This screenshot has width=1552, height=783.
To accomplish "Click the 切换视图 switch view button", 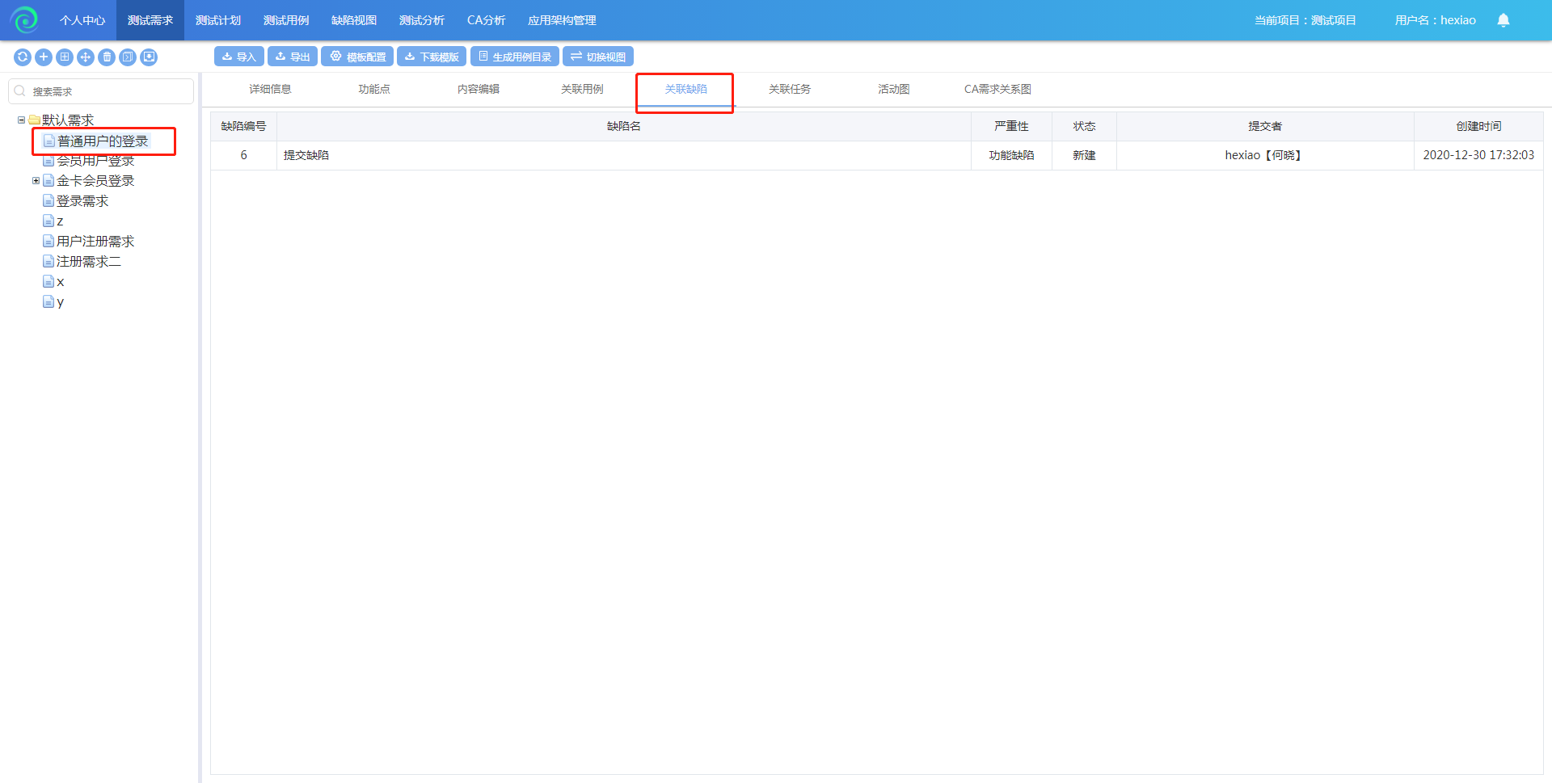I will pyautogui.click(x=598, y=57).
